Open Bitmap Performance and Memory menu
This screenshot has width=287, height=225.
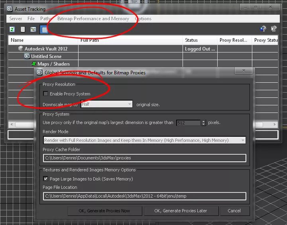click(x=93, y=19)
